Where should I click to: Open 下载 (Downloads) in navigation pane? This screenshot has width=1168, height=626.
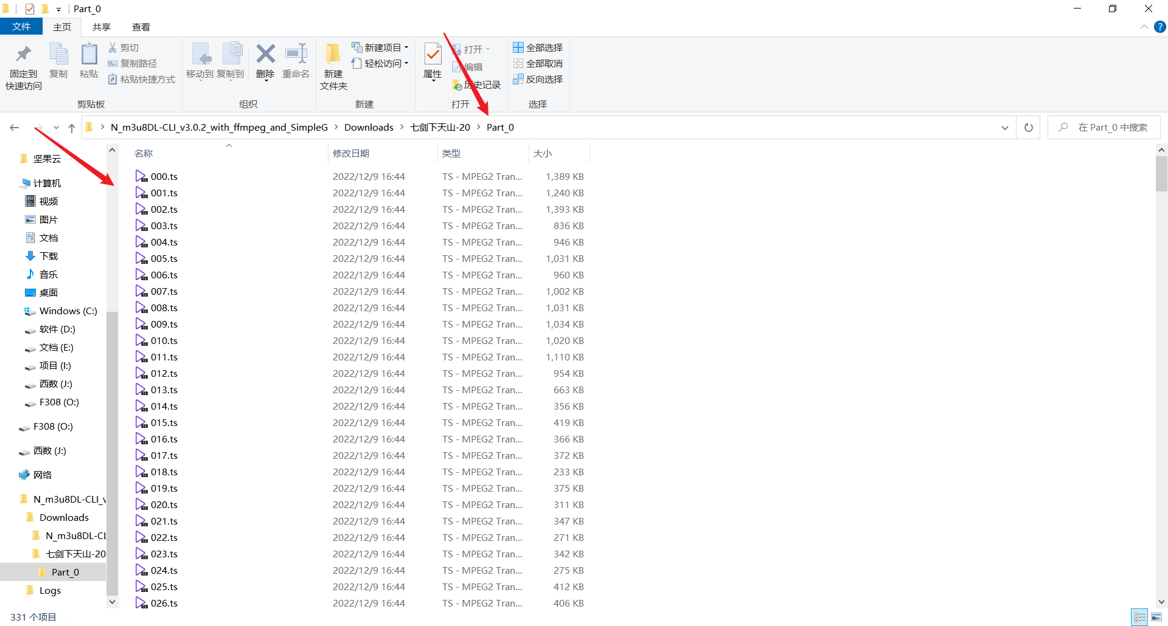[x=49, y=256]
